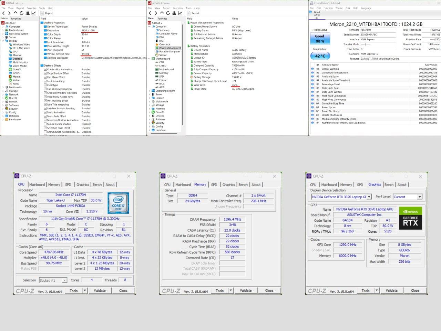Open the Function menu in CrystalDiskInfo
This screenshot has height=331, width=441.
328,8
